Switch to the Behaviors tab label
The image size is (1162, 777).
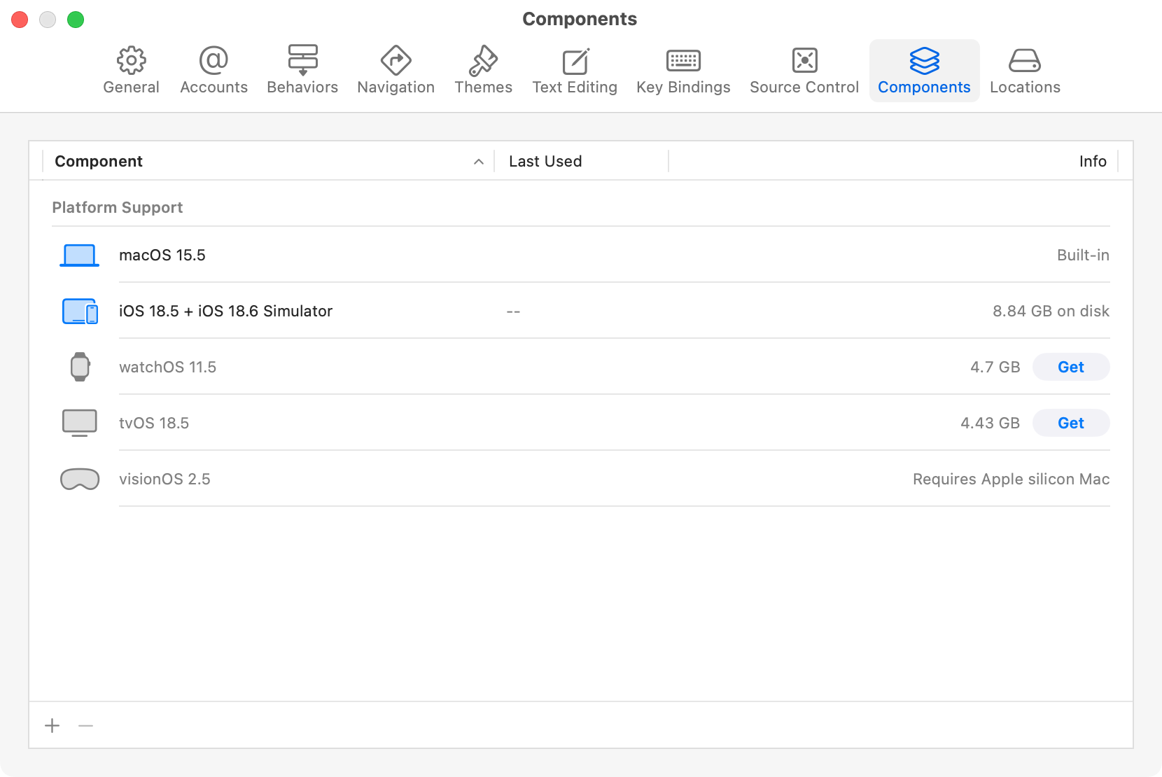pyautogui.click(x=302, y=87)
